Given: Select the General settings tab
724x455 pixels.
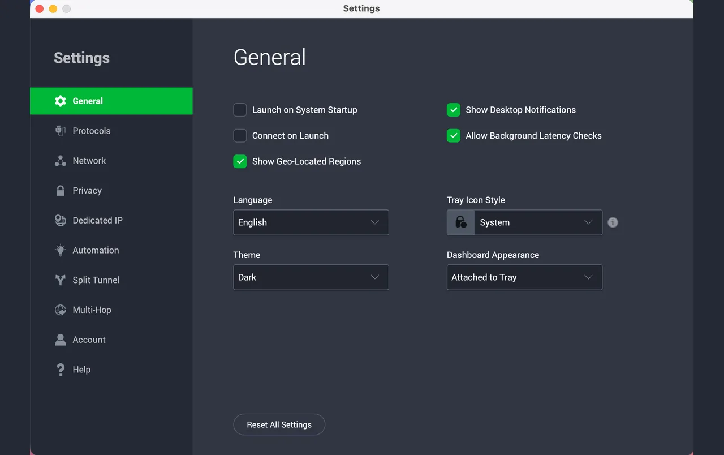Looking at the screenshot, I should point(111,101).
